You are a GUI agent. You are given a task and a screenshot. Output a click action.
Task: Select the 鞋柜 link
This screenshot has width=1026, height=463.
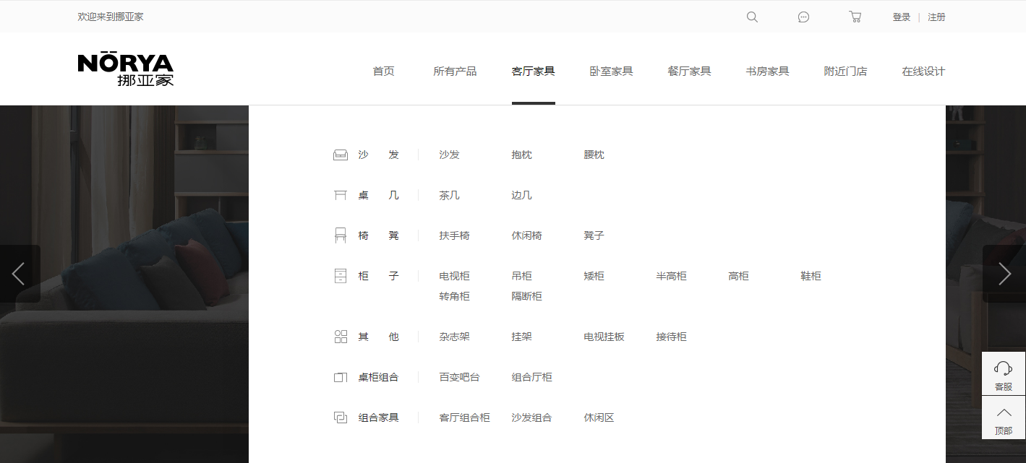tap(811, 275)
